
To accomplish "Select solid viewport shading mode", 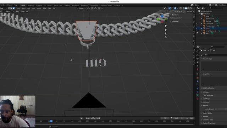I will coord(186,8).
